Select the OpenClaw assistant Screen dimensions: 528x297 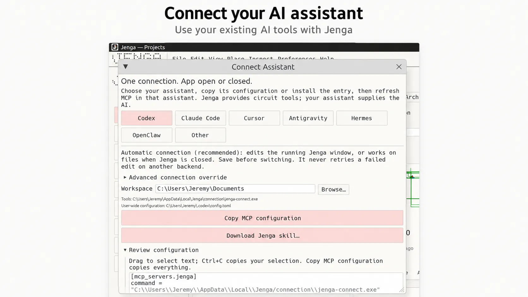(147, 135)
